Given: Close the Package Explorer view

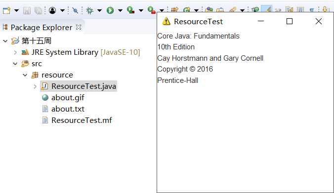Looking at the screenshot, I should 79,27.
